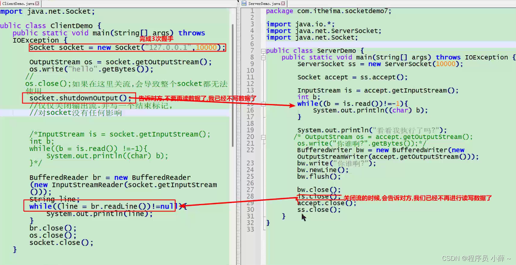
Task: Click 'public class ClientDemo {' line
Action: 51,26
